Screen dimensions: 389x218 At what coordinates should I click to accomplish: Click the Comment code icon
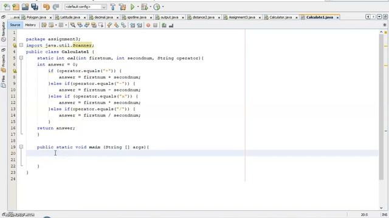164,25
